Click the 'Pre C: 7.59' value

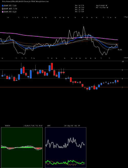click(x=80, y=12)
